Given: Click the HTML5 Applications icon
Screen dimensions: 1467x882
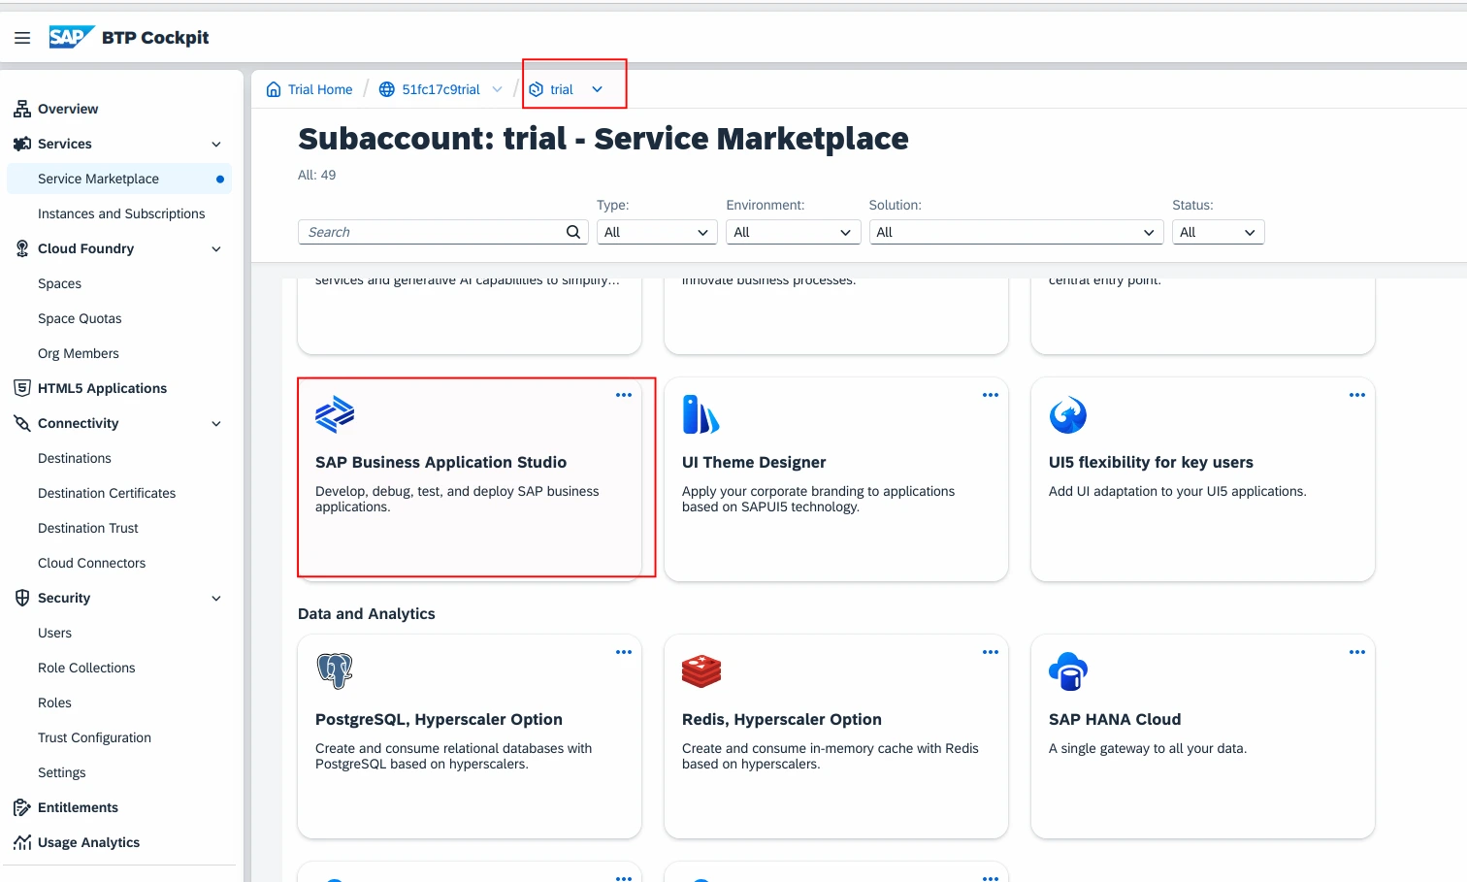Looking at the screenshot, I should click(22, 388).
